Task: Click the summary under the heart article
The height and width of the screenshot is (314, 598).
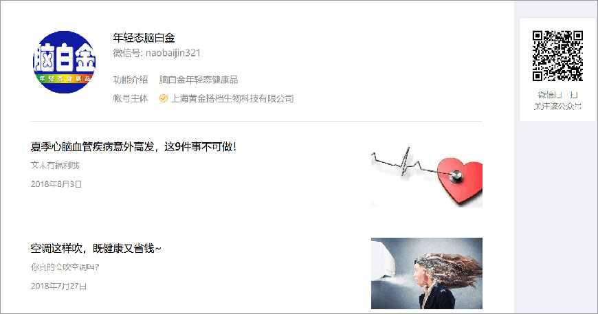Action: click(x=55, y=166)
